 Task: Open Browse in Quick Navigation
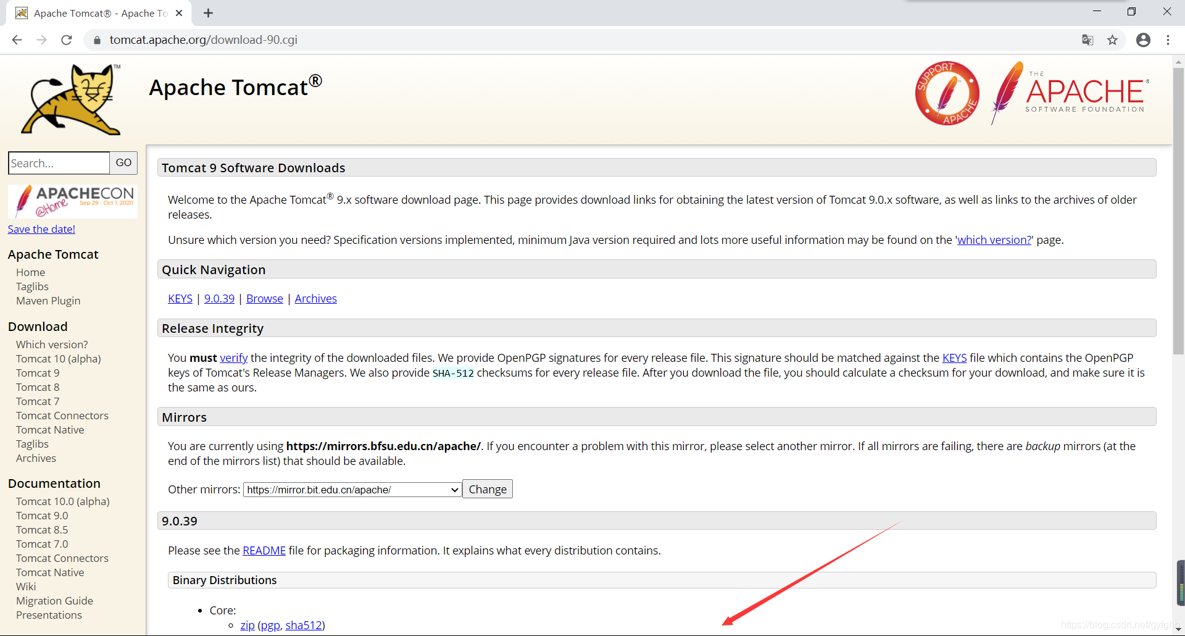click(x=265, y=299)
